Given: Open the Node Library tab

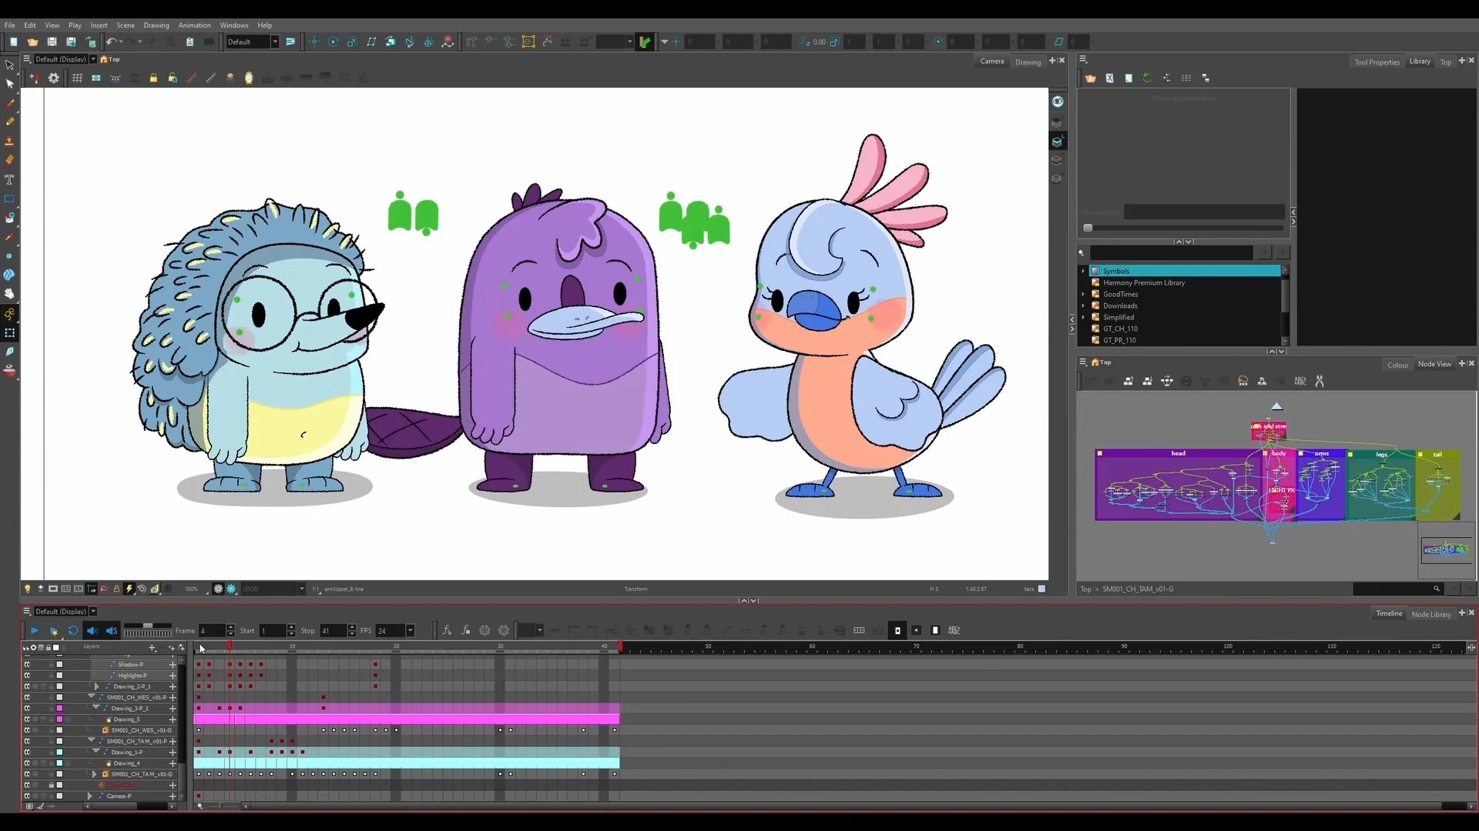Looking at the screenshot, I should [1430, 614].
